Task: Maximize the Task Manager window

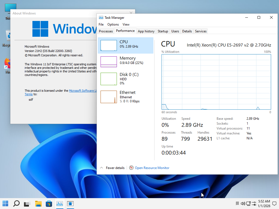Action: pos(259,17)
